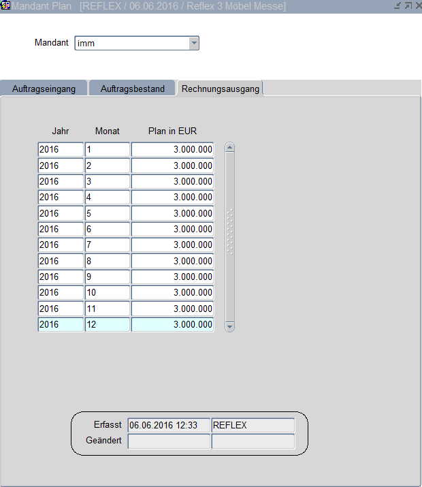
Task: Switch to the Auftragsbestand tab
Action: coord(132,89)
